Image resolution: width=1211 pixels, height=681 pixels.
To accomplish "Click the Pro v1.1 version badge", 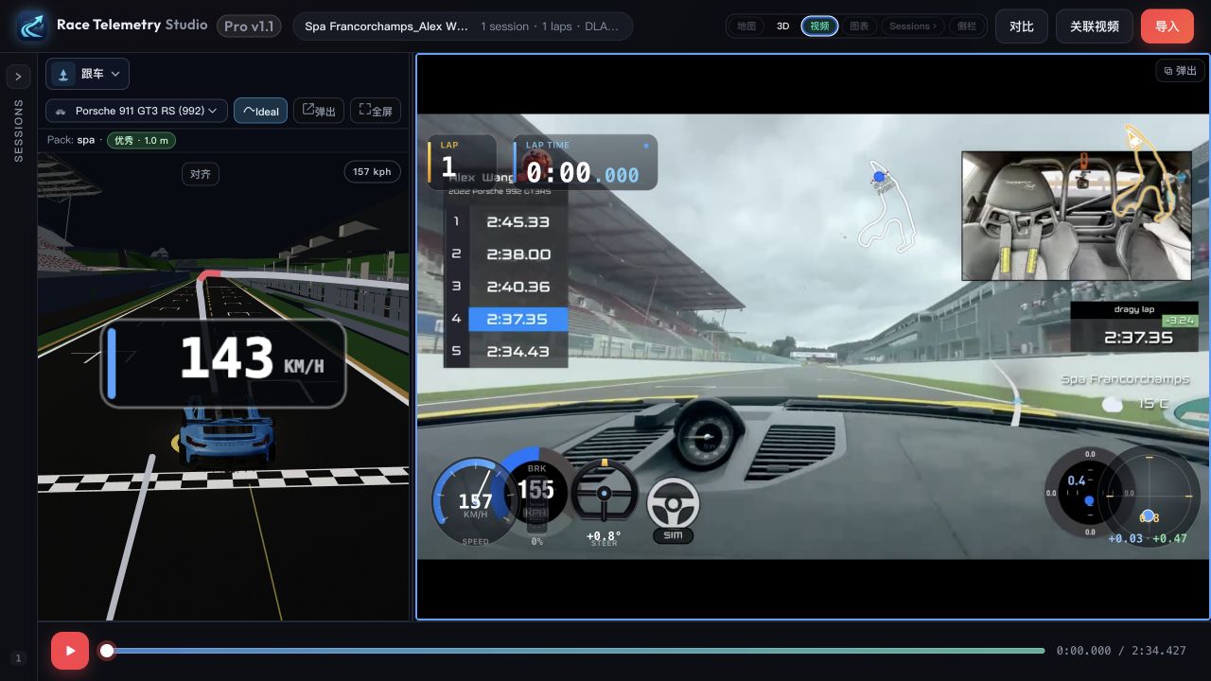I will 249,26.
